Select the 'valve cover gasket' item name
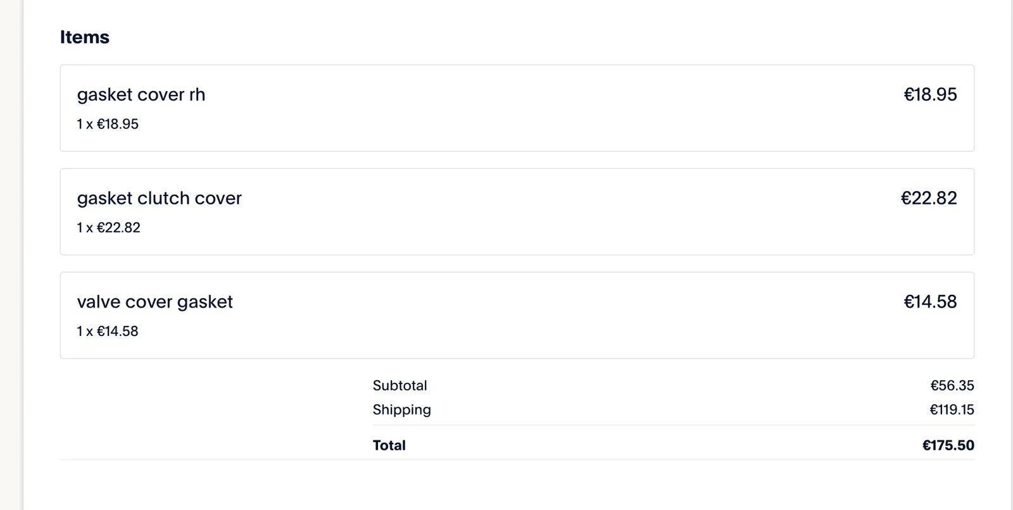Image resolution: width=1013 pixels, height=510 pixels. pos(154,302)
